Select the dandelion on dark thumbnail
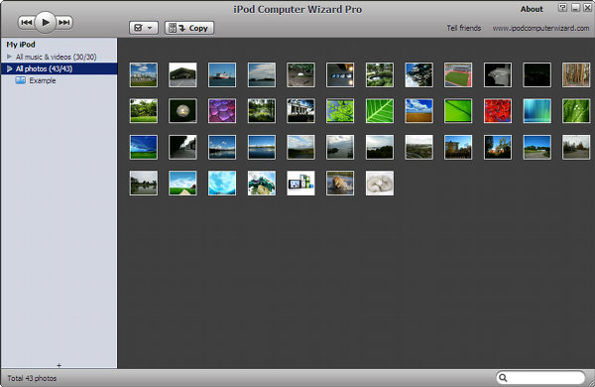Viewport: 595px width, 387px height. pos(182,111)
